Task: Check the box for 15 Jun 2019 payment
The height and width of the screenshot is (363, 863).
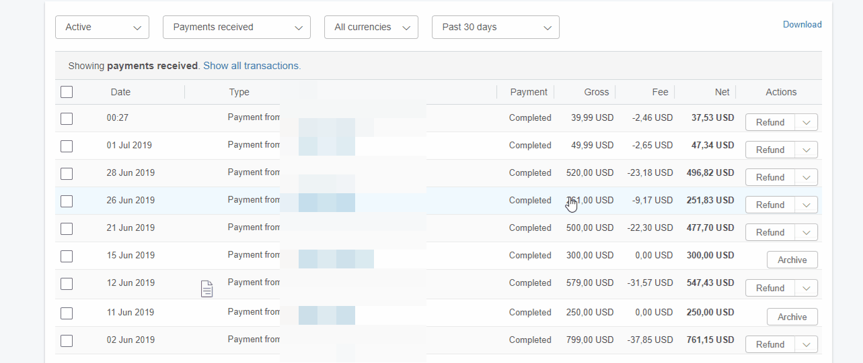Action: coord(67,256)
